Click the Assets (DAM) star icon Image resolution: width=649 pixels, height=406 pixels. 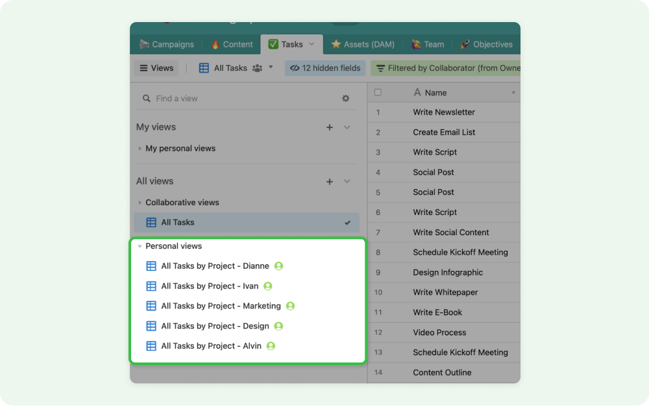(x=337, y=44)
